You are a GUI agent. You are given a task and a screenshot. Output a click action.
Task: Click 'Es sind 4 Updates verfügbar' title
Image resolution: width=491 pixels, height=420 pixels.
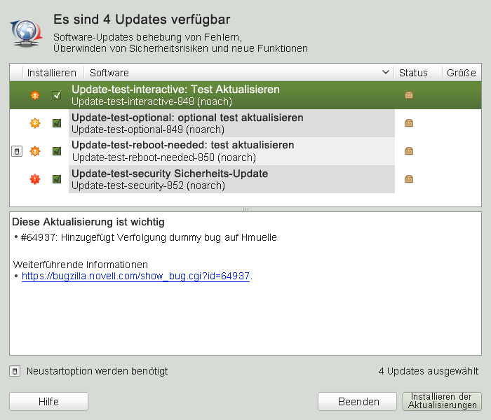tap(142, 20)
